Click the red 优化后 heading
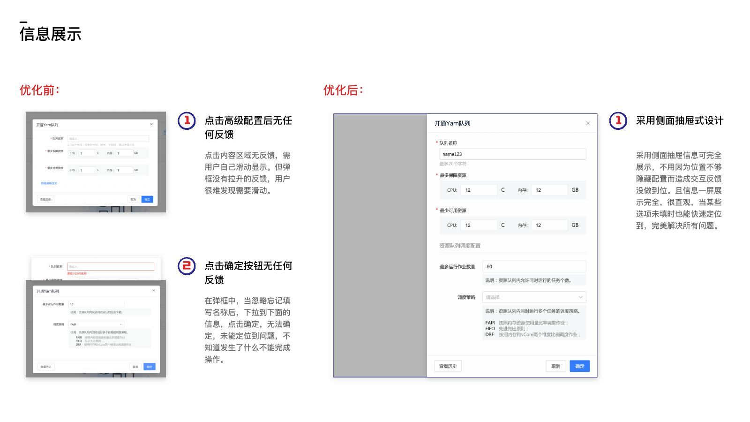Viewport: 750px width, 422px height. click(x=343, y=90)
